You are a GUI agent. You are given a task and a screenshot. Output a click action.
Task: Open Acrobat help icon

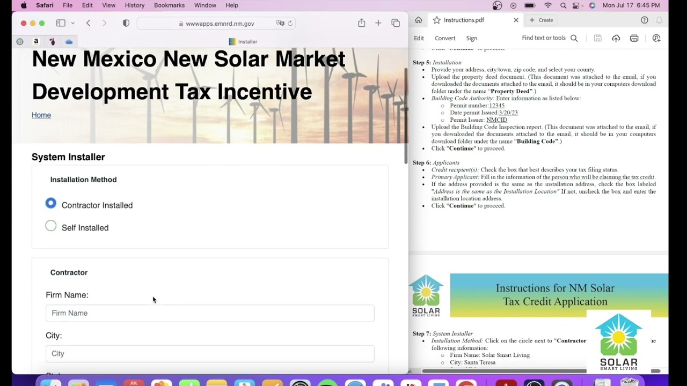point(644,20)
